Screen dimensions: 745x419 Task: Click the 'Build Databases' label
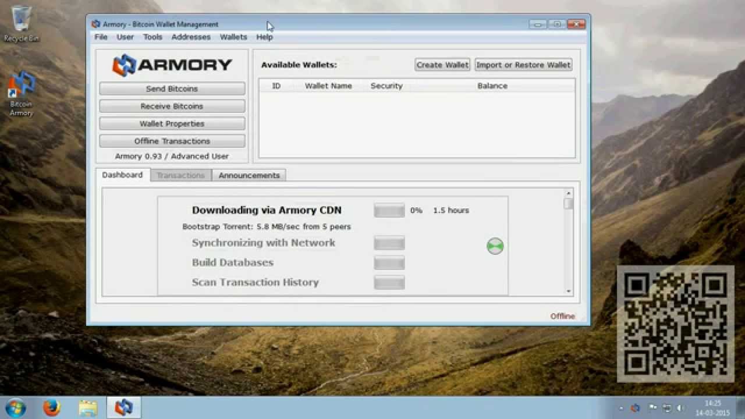(x=233, y=262)
